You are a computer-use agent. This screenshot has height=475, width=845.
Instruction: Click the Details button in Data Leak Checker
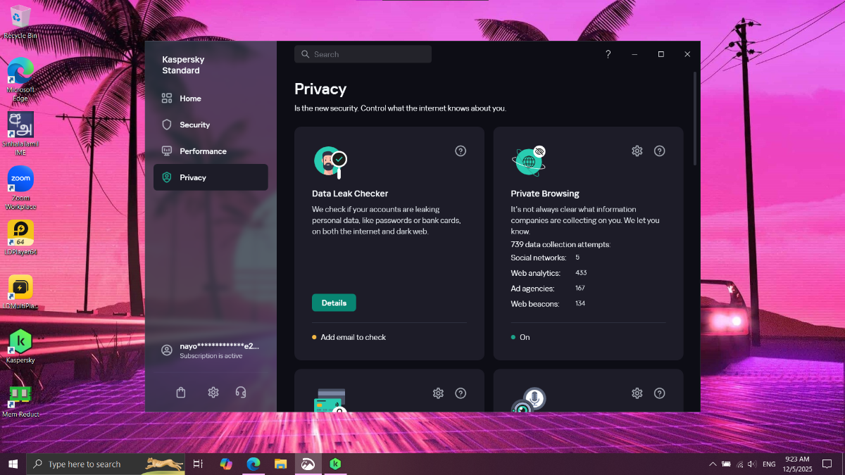(x=334, y=303)
